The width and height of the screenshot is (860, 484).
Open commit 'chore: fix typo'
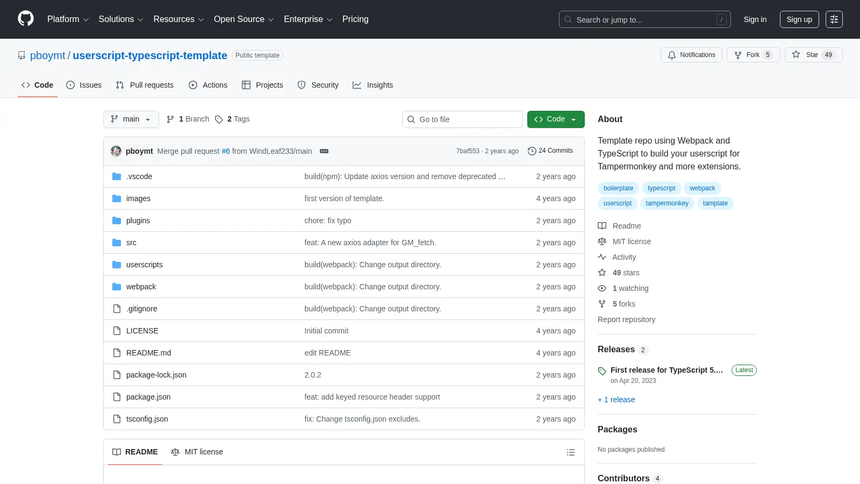(328, 220)
